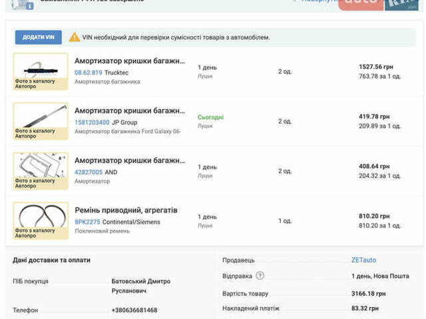
Task: Open the AND amortizer diagram thumbnail
Action: coord(41,171)
